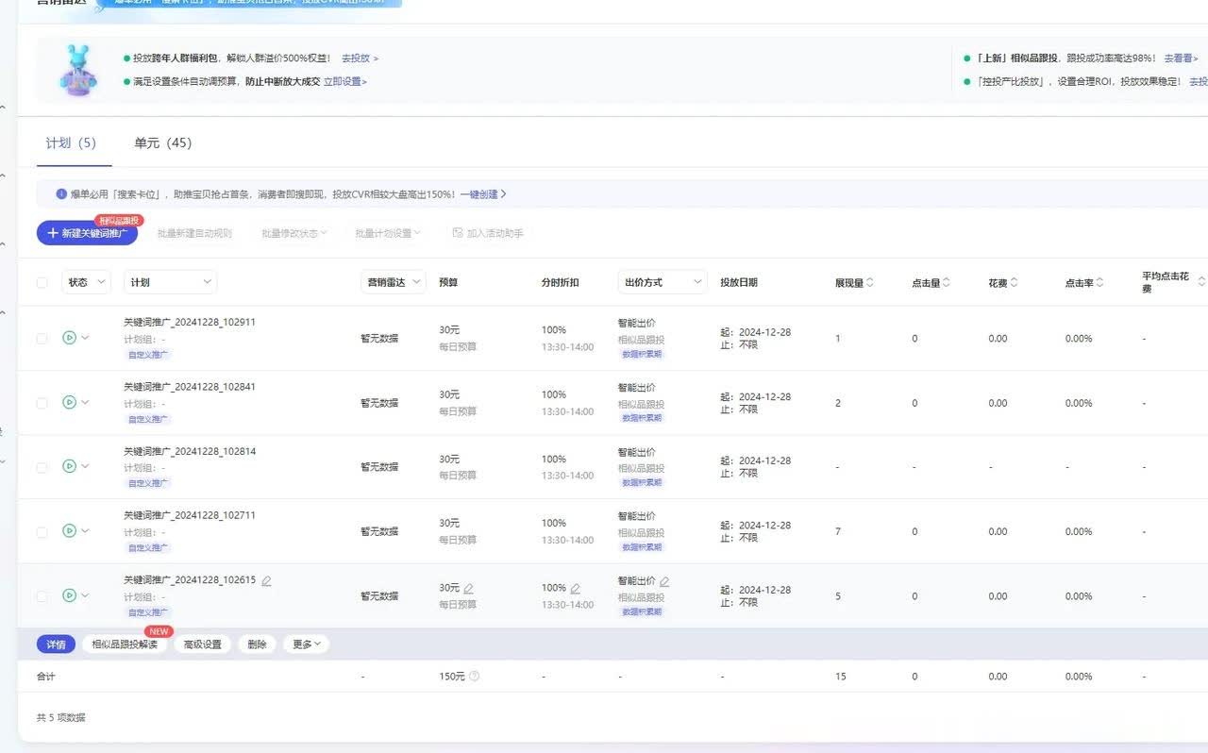Open plan 关键词推广_20241228_102841

(190, 387)
